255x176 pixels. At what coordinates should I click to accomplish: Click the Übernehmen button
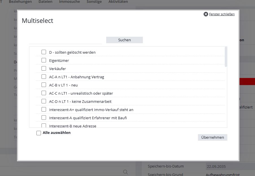(x=212, y=137)
